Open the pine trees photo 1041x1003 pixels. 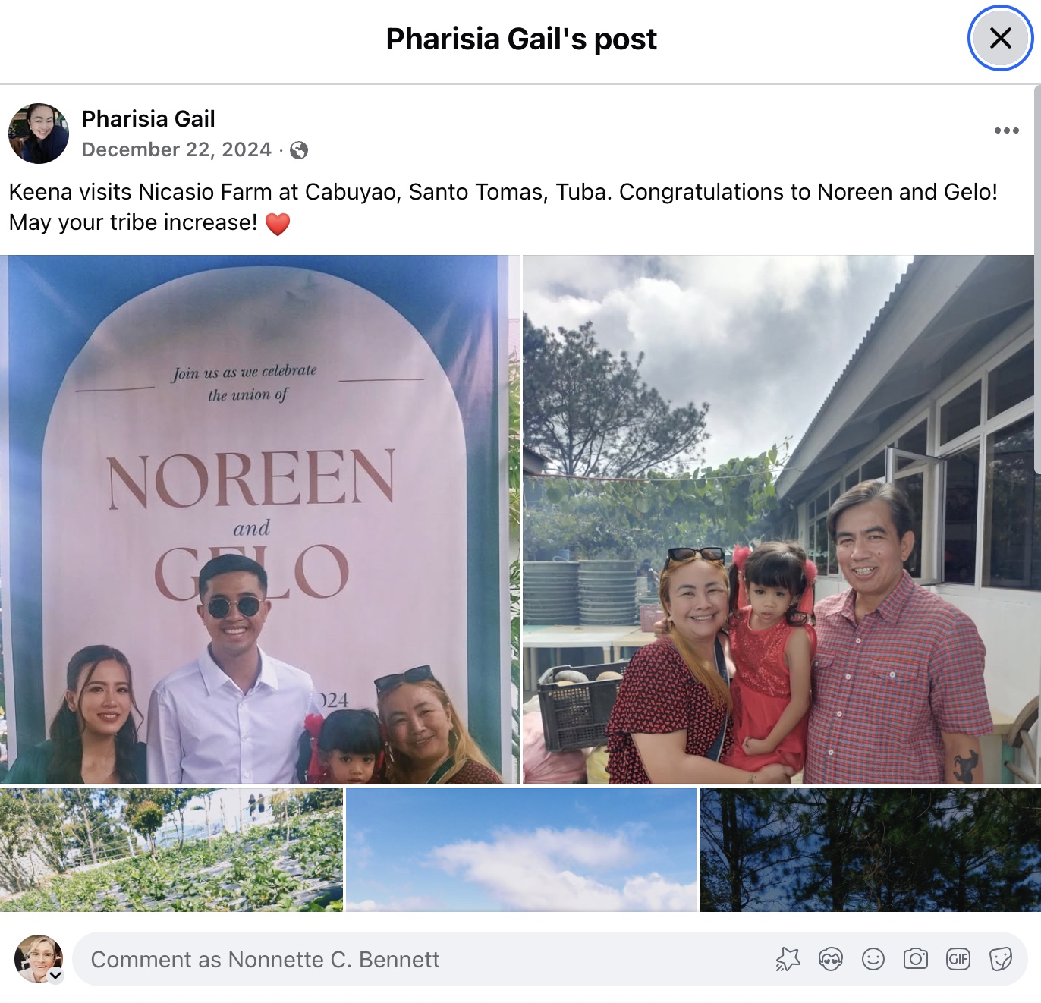point(867,850)
